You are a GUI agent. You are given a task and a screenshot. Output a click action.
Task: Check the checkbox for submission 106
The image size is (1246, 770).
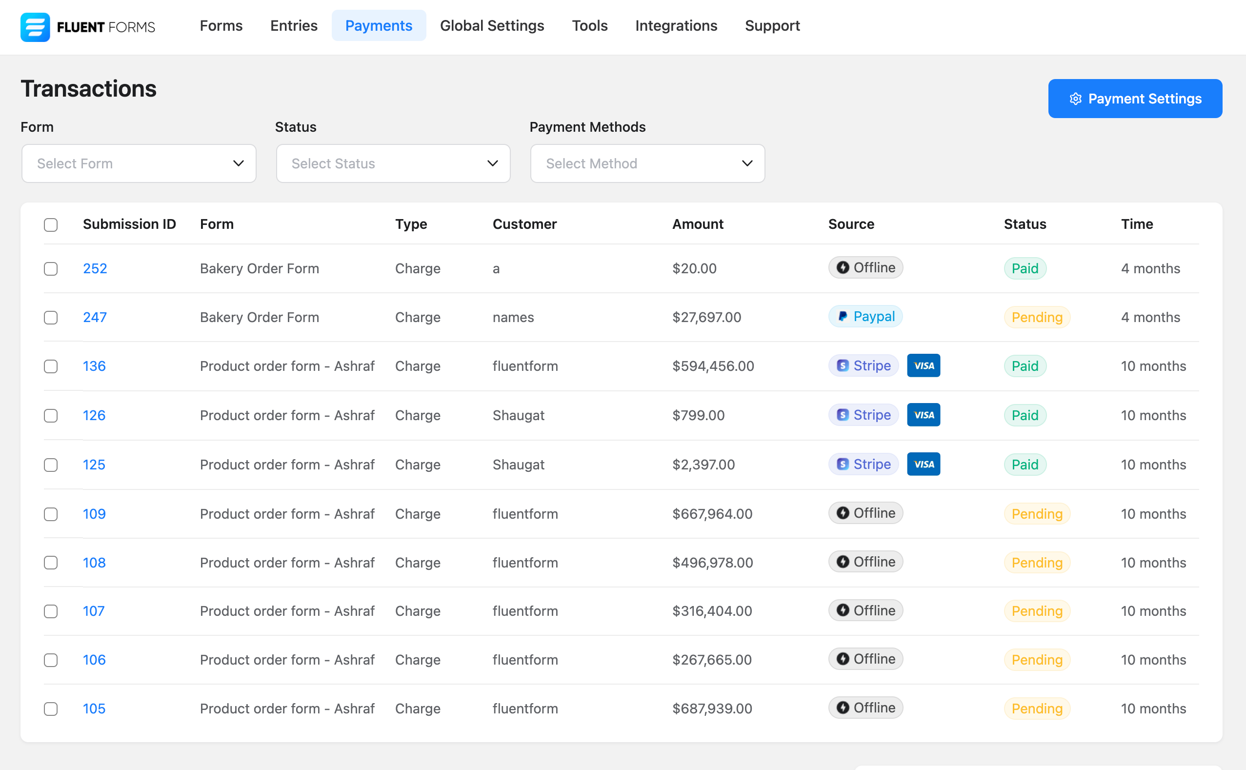click(50, 660)
